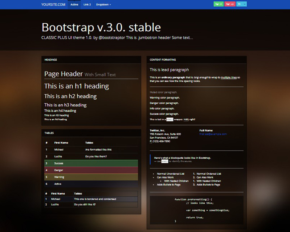The height and width of the screenshot is (232, 290).
Task: Select the Active navbar tab
Action: pyautogui.click(x=75, y=4)
